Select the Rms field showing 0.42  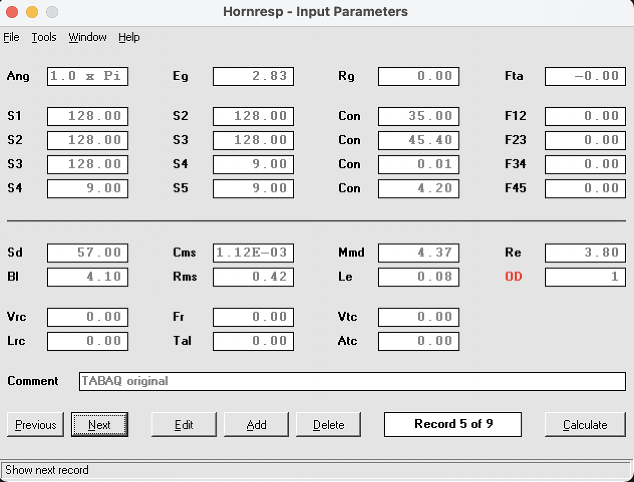point(253,277)
